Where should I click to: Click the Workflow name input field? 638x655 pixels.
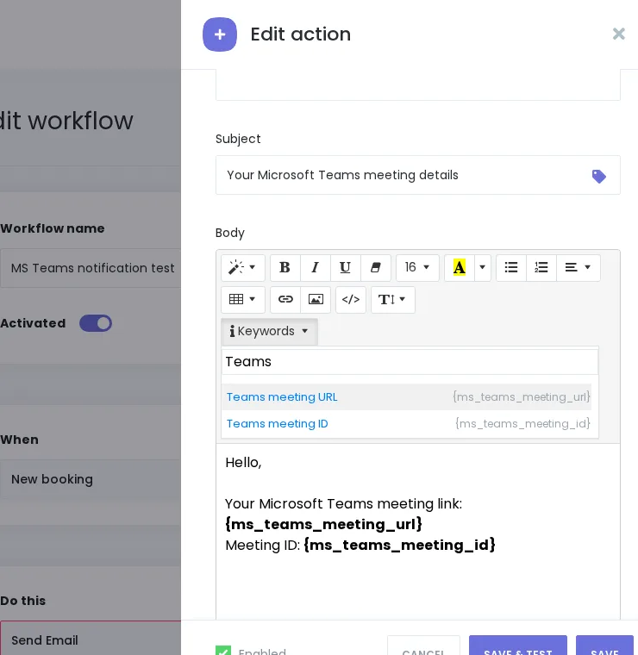point(91,268)
